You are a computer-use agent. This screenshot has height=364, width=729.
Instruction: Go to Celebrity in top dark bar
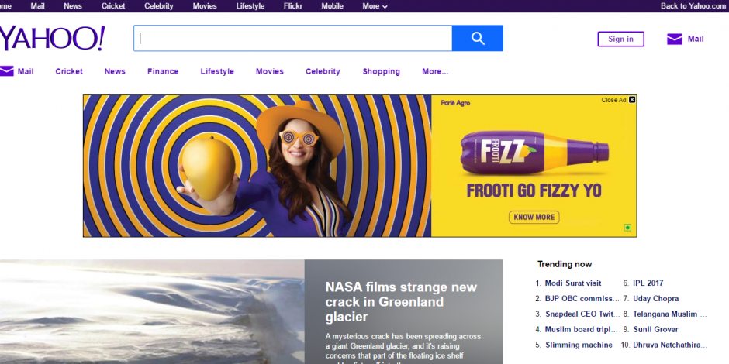tap(158, 6)
